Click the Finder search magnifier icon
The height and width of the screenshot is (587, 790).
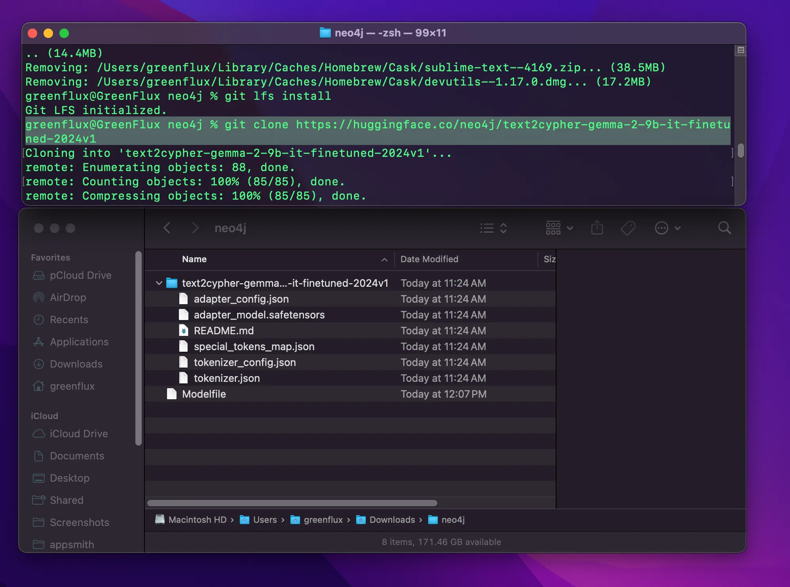click(x=724, y=228)
